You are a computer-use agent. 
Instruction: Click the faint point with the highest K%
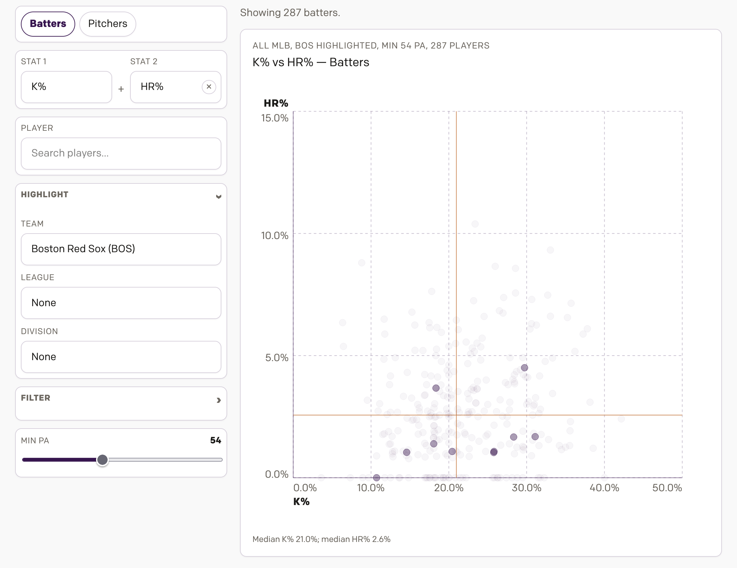[x=621, y=419]
